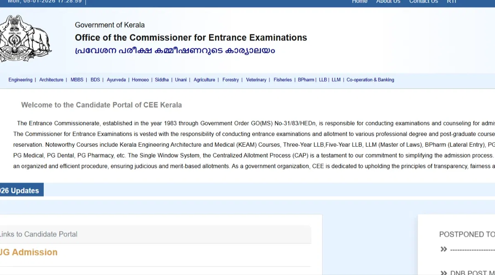495x275 pixels.
Task: Click the MBBS course link
Action: (x=77, y=80)
